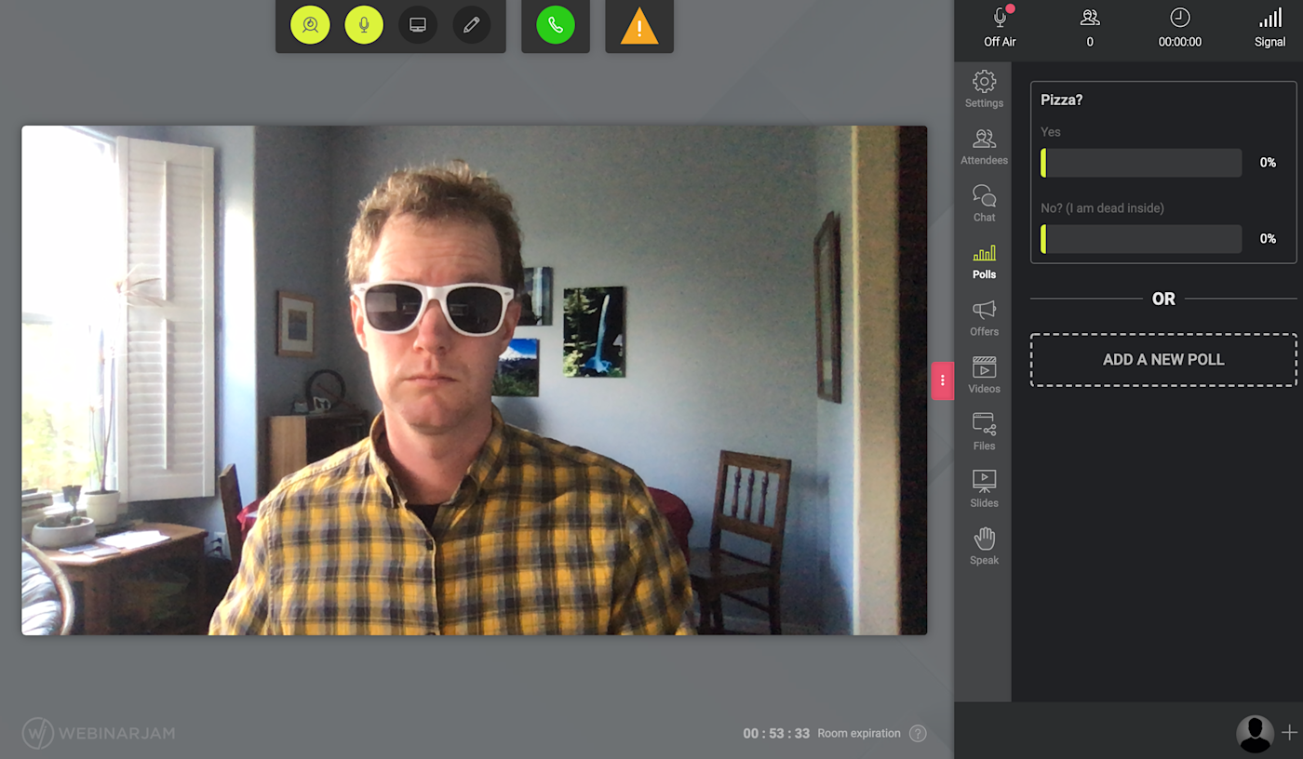Open the Attendees panel

pos(984,147)
